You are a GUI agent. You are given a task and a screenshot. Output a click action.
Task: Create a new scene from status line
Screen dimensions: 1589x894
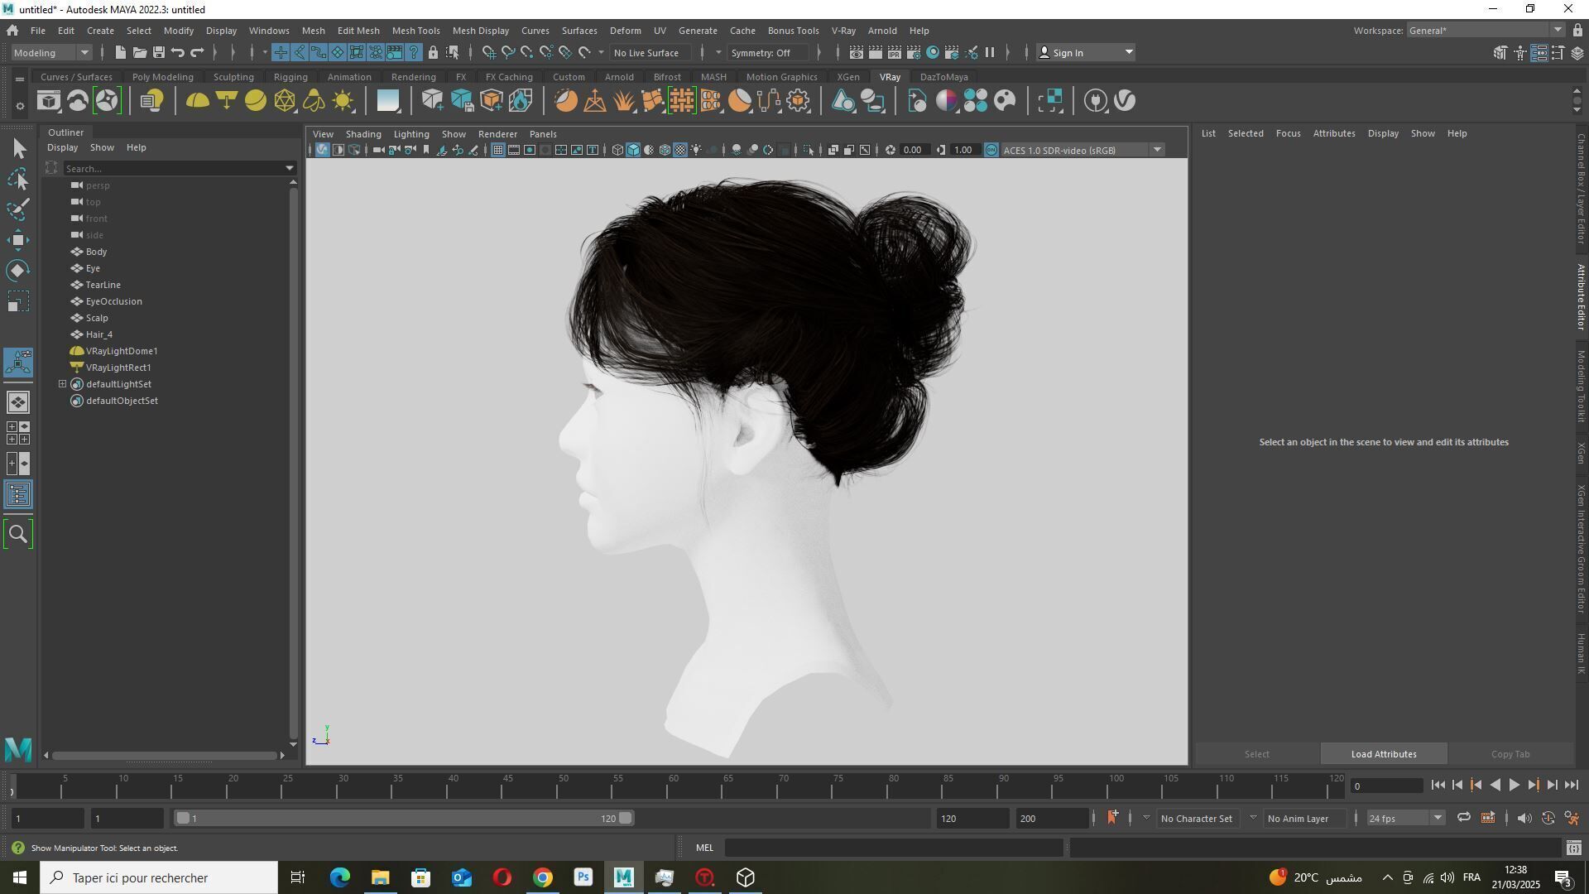120,53
